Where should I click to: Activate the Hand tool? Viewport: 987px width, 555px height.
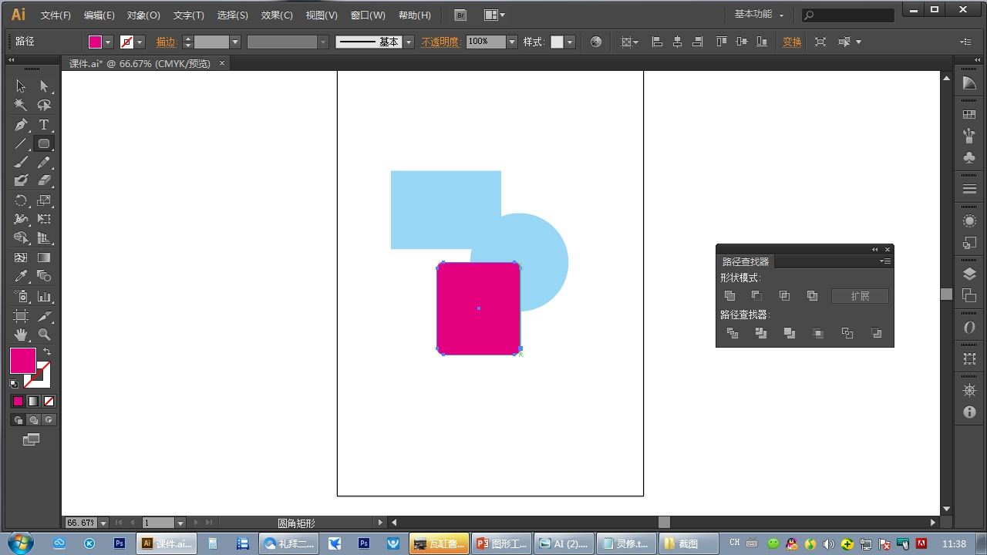21,335
